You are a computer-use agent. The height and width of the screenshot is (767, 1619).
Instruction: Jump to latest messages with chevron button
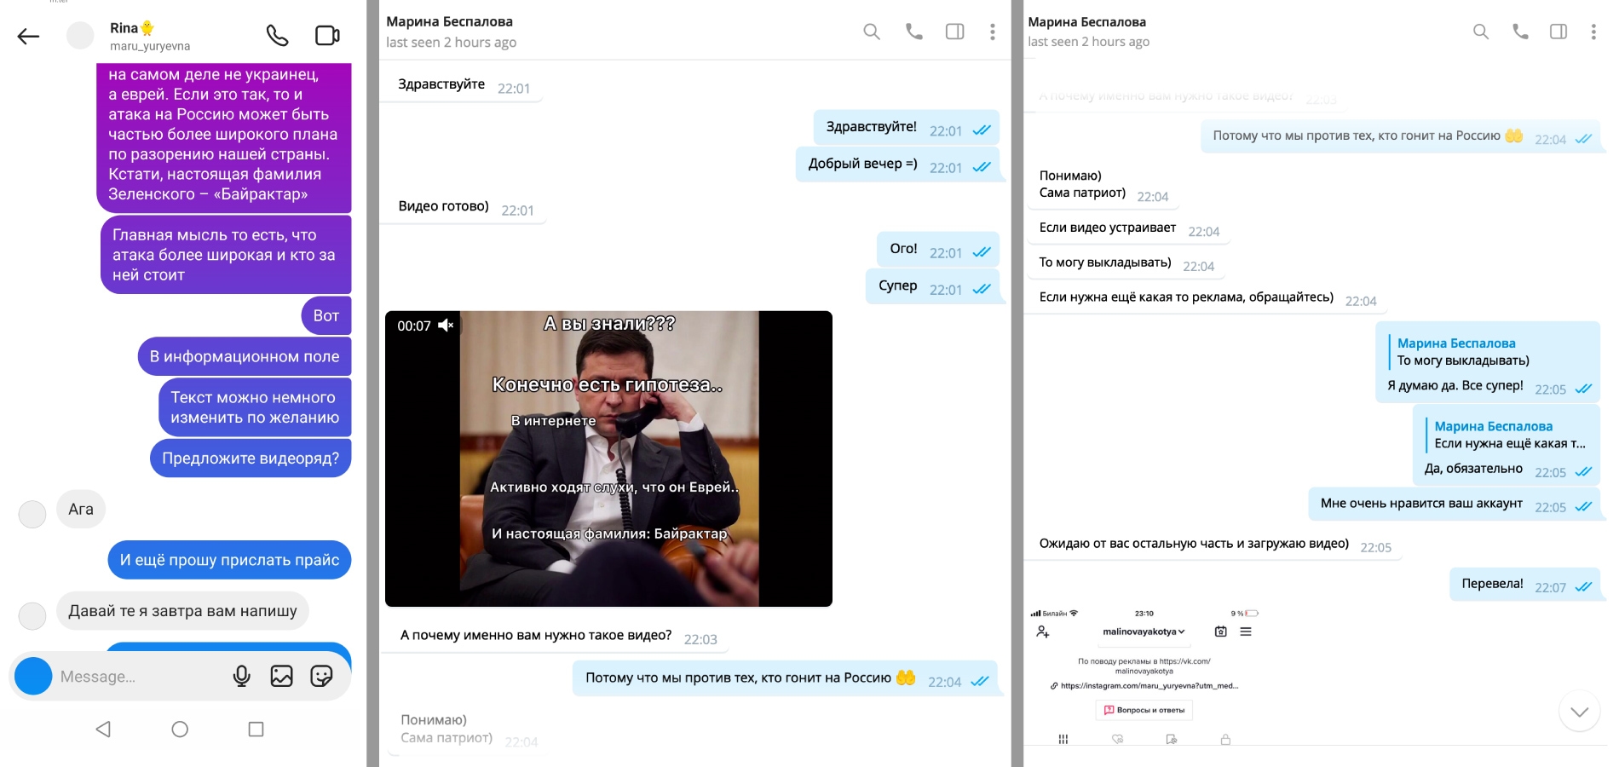[1579, 711]
